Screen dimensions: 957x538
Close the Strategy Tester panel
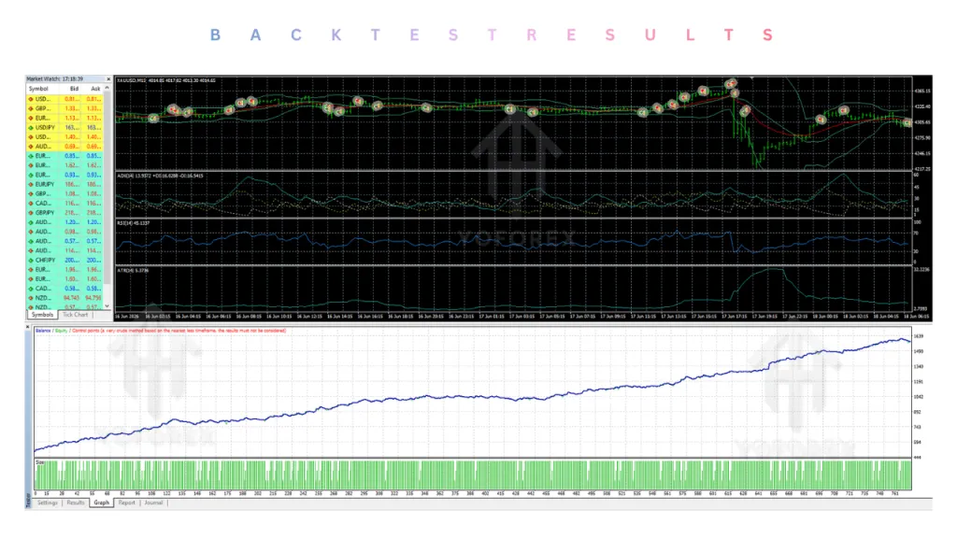[27, 328]
